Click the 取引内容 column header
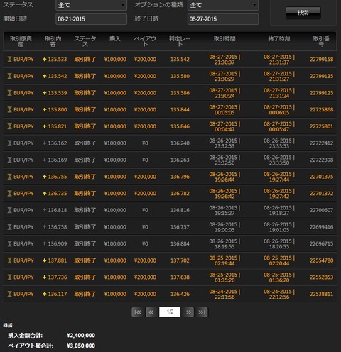Viewport: 341px width, 352px height. pyautogui.click(x=53, y=41)
